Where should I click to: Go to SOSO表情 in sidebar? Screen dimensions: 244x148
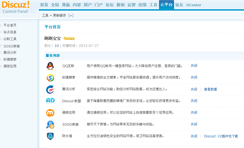[11, 46]
